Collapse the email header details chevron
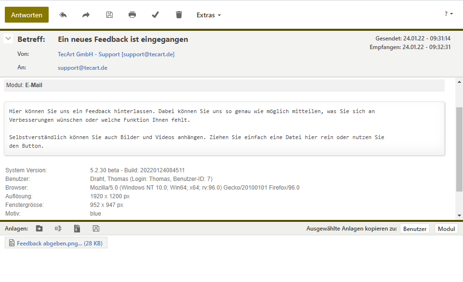 click(8, 39)
